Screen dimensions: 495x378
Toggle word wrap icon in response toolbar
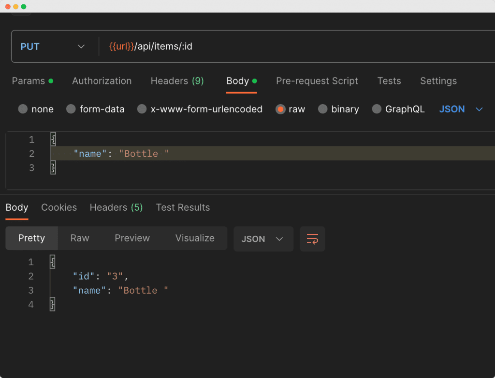312,239
